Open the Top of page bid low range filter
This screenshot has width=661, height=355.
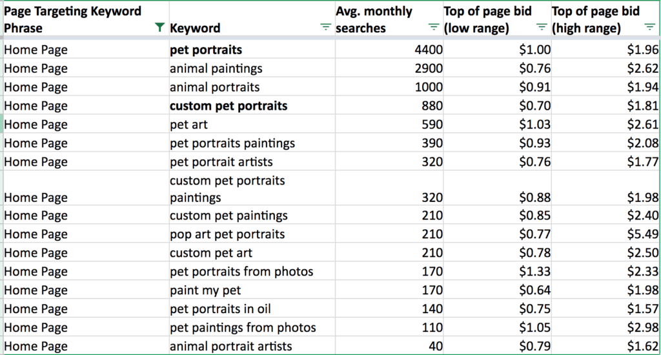542,27
